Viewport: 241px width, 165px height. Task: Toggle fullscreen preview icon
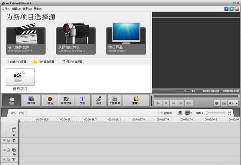pos(217,103)
